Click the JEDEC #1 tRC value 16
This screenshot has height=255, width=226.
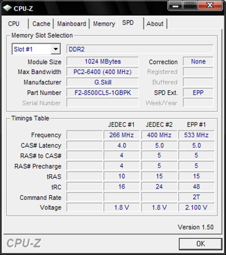pos(121,187)
